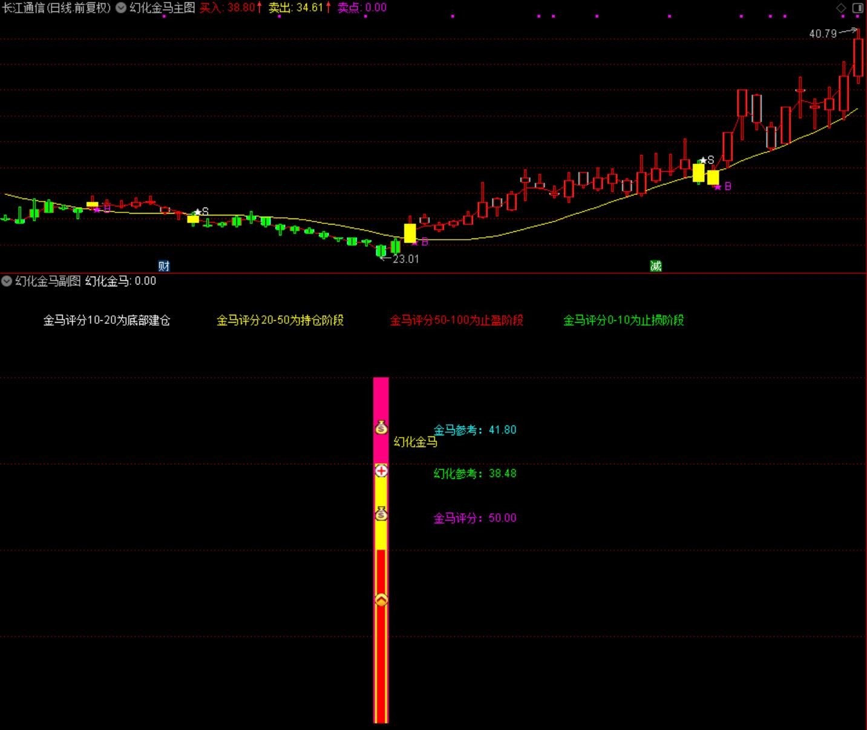The width and height of the screenshot is (867, 730).
Task: Click the green legend 金马评分0-10为止损阶段
Action: click(x=624, y=320)
